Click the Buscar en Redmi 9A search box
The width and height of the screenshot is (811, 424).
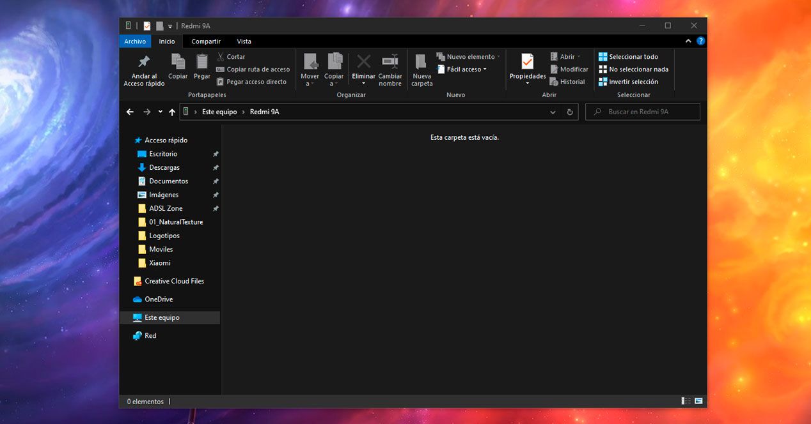tap(643, 112)
